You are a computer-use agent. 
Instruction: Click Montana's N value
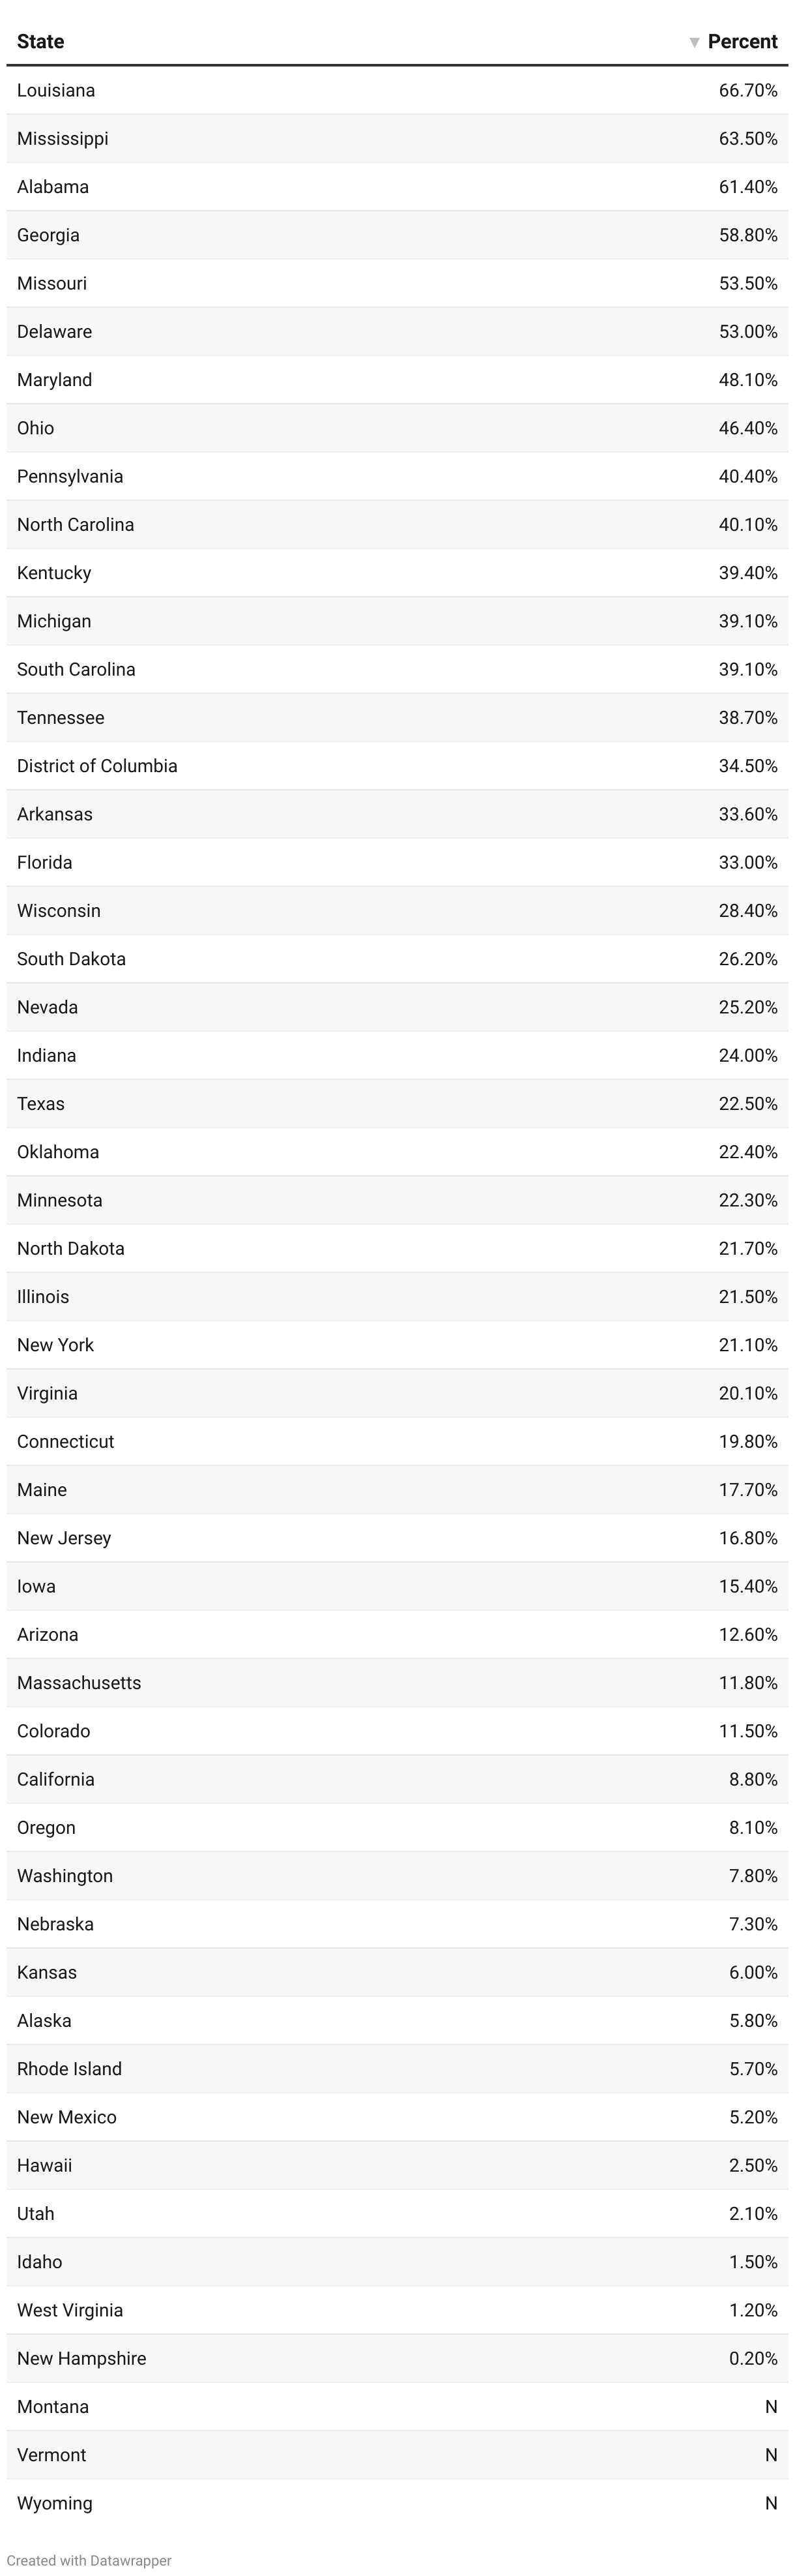pyautogui.click(x=771, y=2407)
